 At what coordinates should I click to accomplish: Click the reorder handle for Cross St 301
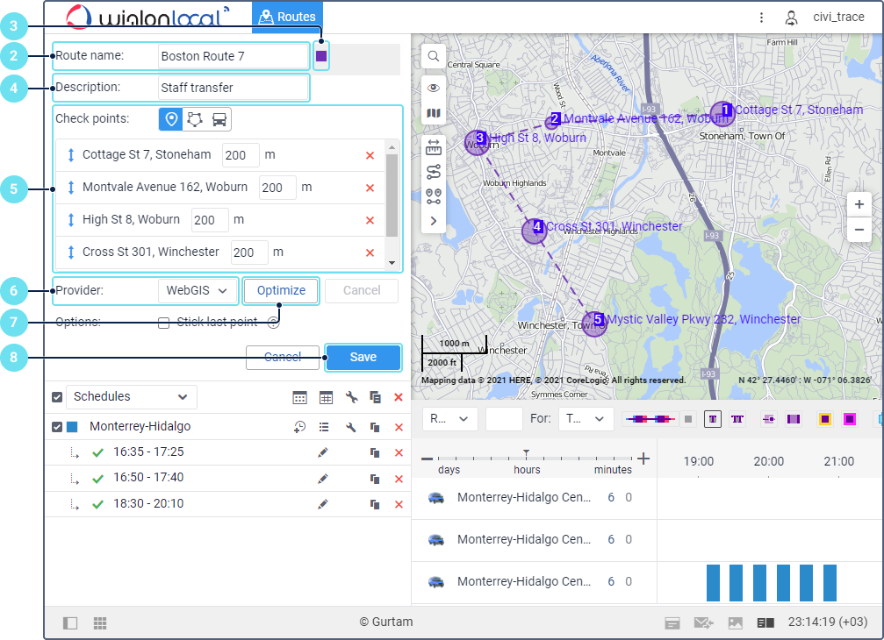(x=71, y=252)
